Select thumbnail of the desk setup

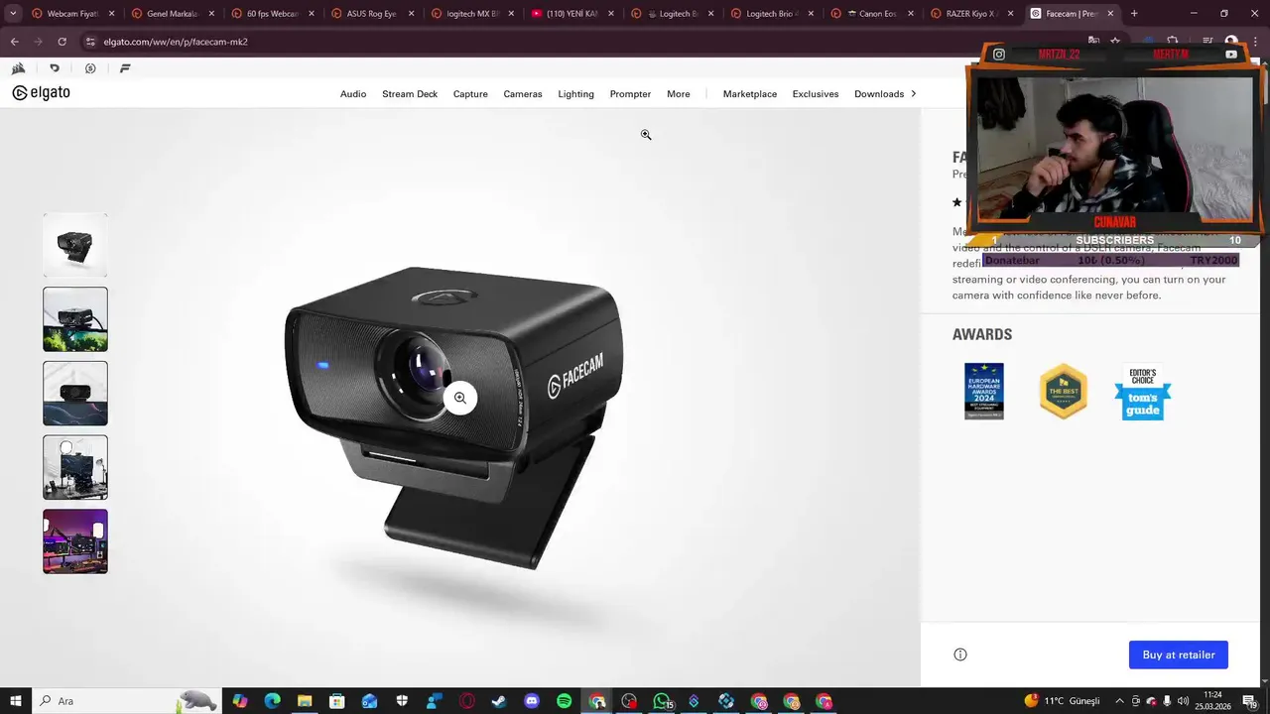coord(75,467)
